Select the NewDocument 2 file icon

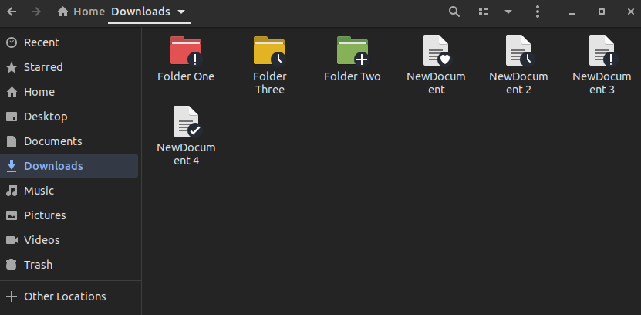pos(518,51)
